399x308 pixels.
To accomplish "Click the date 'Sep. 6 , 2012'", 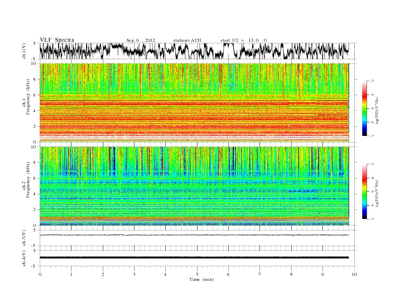I will click(x=141, y=40).
